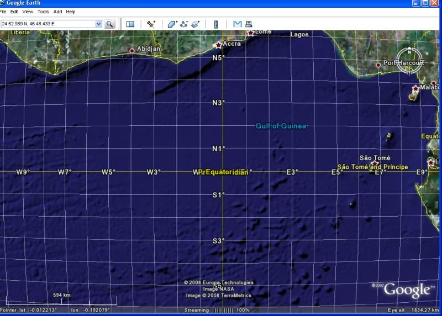Click the Eye alt 1834.27 km readout
Image resolution: width=442 pixels, height=316 pixels.
413,310
